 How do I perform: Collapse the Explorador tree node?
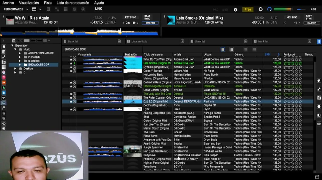click(x=12, y=45)
